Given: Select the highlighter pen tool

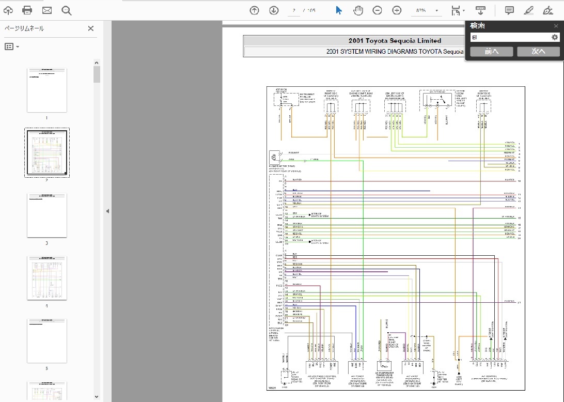Looking at the screenshot, I should [528, 10].
